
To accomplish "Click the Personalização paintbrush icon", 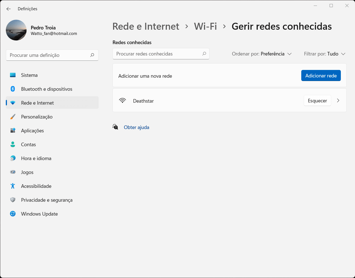I will tap(13, 117).
